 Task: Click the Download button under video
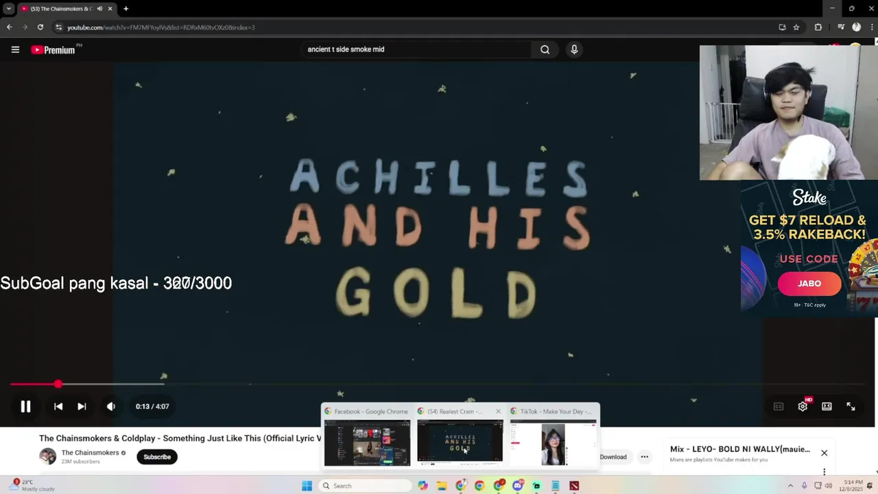pos(613,457)
